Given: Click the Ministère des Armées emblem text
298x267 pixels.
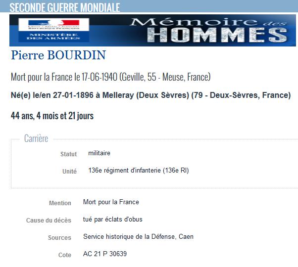Looking at the screenshot, I should pyautogui.click(x=53, y=37).
